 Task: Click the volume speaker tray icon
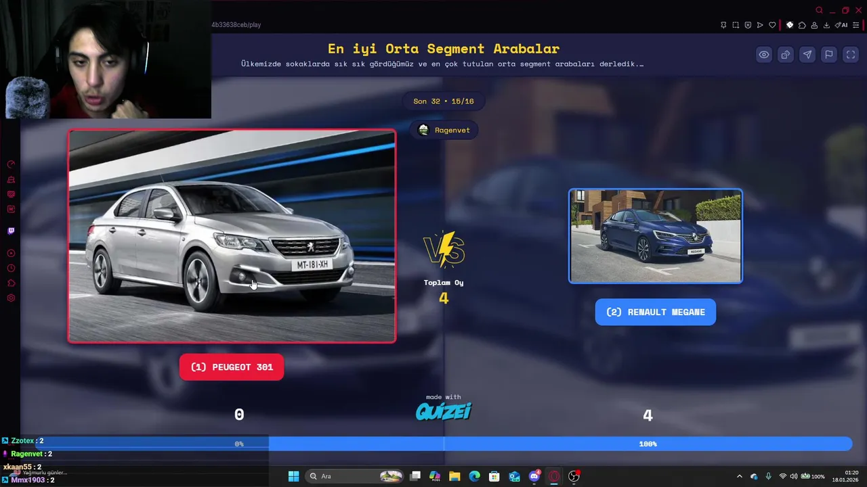point(795,476)
